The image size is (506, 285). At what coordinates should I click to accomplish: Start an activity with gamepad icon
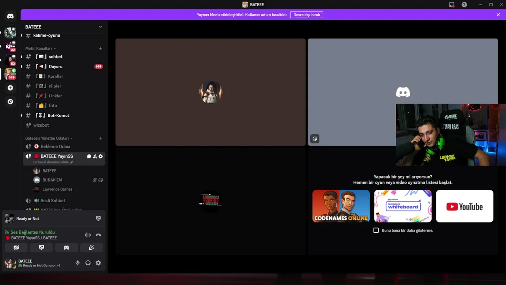tap(66, 247)
